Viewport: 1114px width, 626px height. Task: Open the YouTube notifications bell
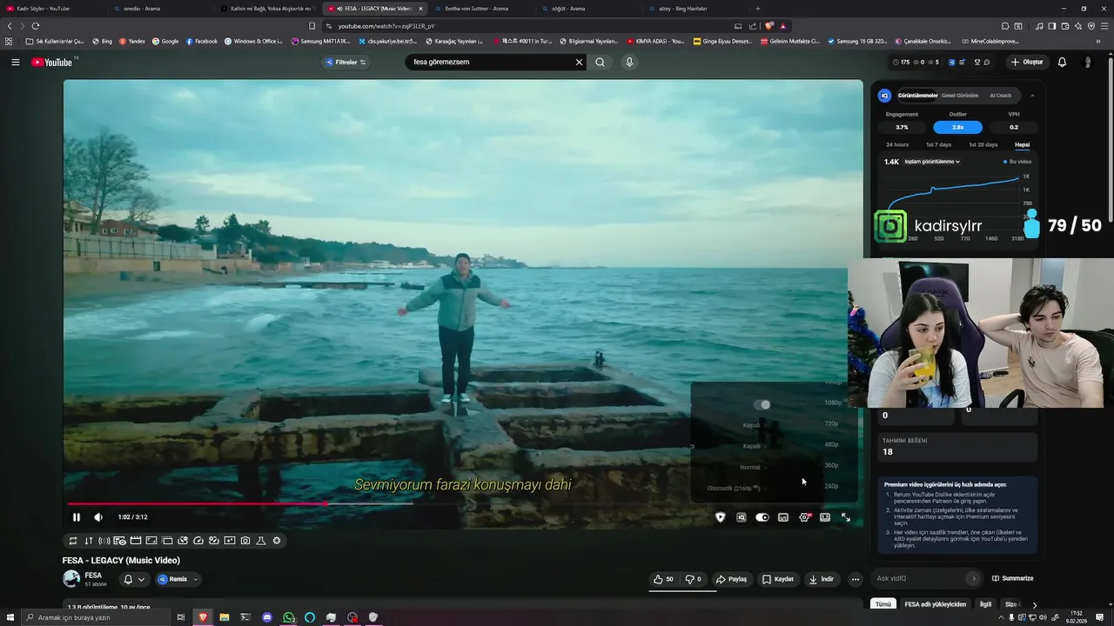click(1062, 63)
